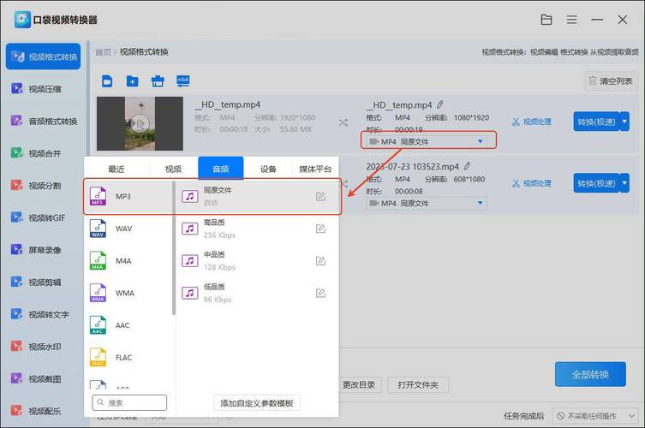Click 转换(极速) for 103523.mp4

(x=596, y=183)
